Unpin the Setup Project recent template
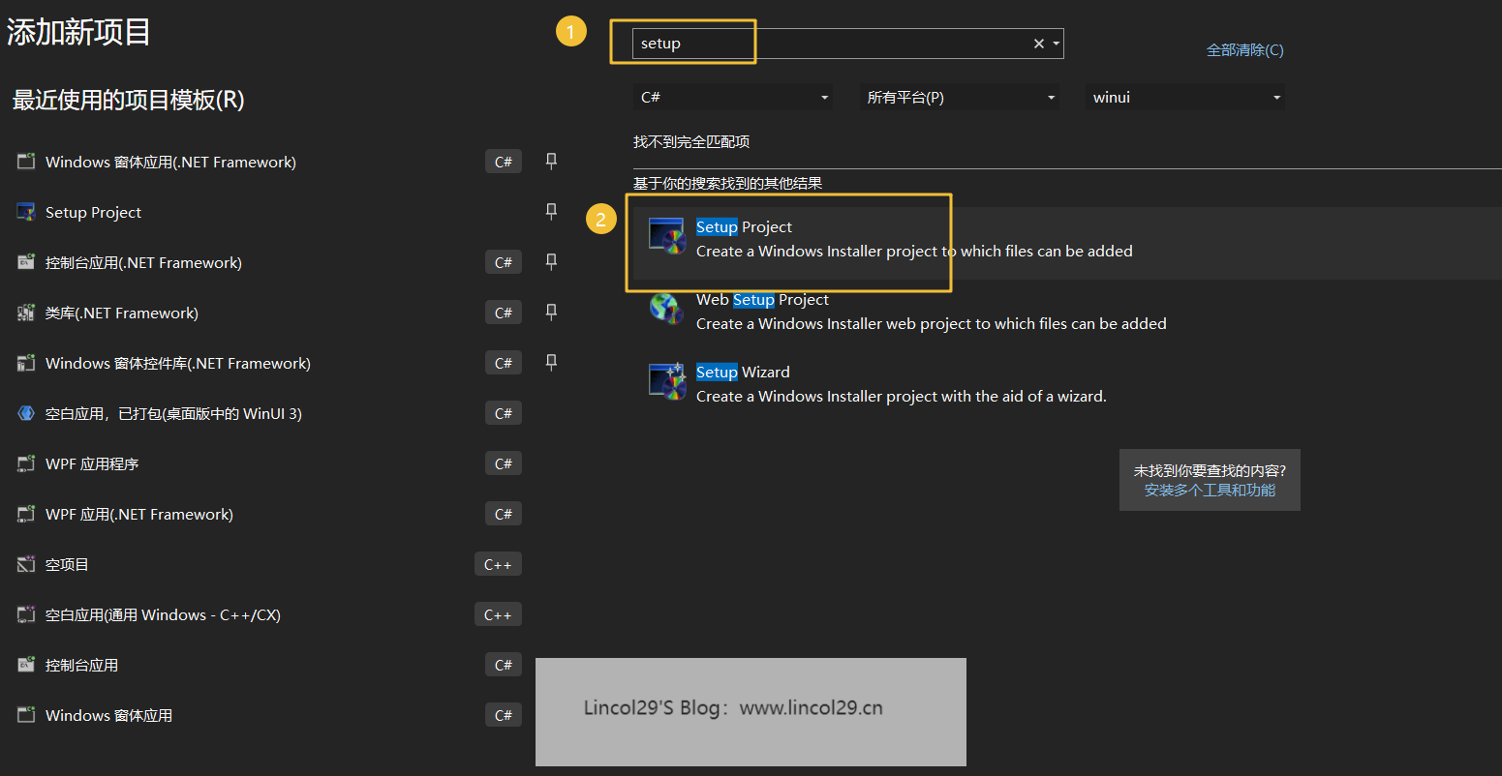1502x776 pixels. tap(551, 211)
